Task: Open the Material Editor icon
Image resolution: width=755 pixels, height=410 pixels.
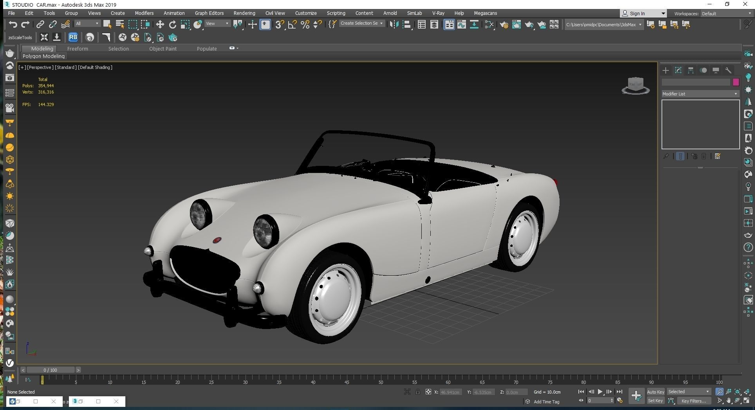Action: point(489,25)
